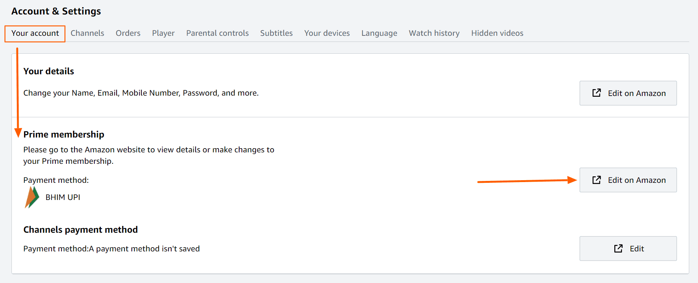Click the BHIM UPI logo icon
This screenshot has width=698, height=283.
click(32, 197)
